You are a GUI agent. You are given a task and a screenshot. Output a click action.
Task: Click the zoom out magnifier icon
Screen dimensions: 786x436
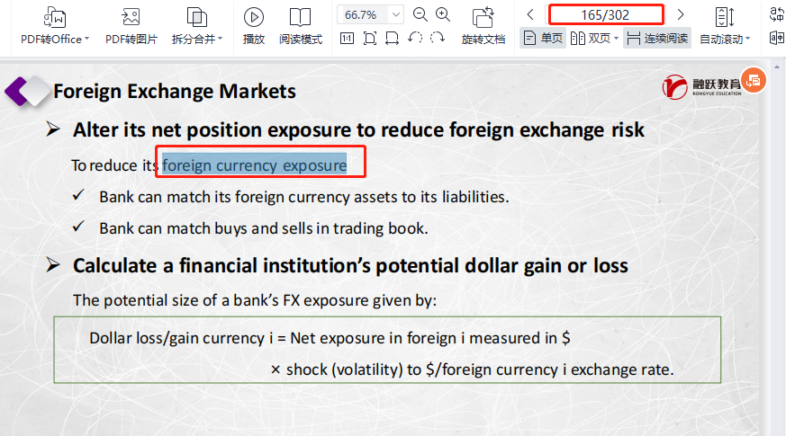click(x=420, y=14)
